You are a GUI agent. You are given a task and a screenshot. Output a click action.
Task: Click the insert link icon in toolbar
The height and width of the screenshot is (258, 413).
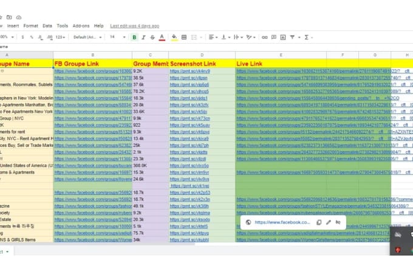(x=265, y=38)
